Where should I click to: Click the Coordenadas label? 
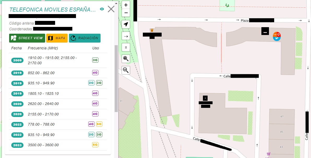21,29
